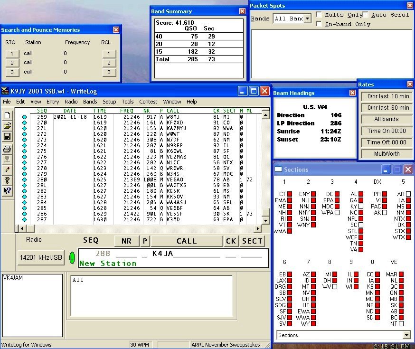The image size is (415, 349).
Task: Open the Bands dropdown in Packet Spots
Action: click(307, 19)
